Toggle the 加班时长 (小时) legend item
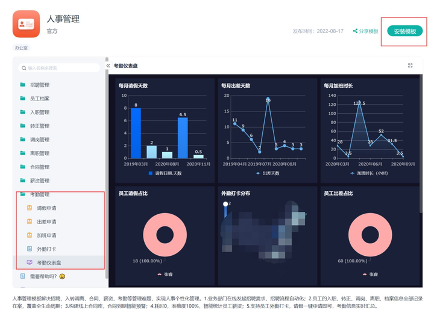Viewport: 434px width, 313px height. pyautogui.click(x=369, y=173)
